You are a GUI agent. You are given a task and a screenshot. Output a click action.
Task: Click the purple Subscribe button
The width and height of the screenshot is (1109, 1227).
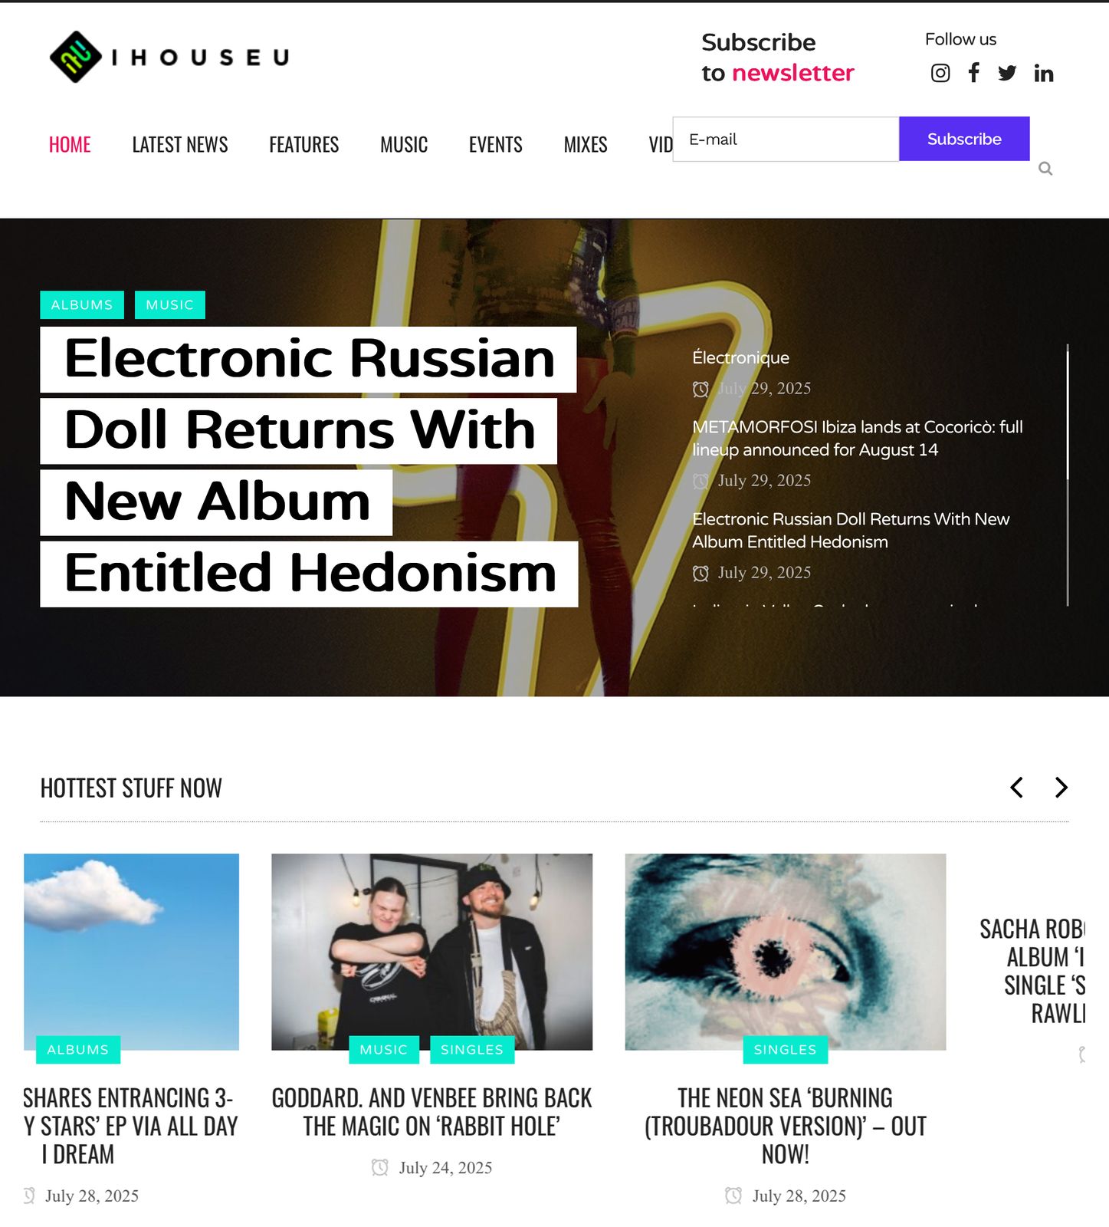point(964,139)
